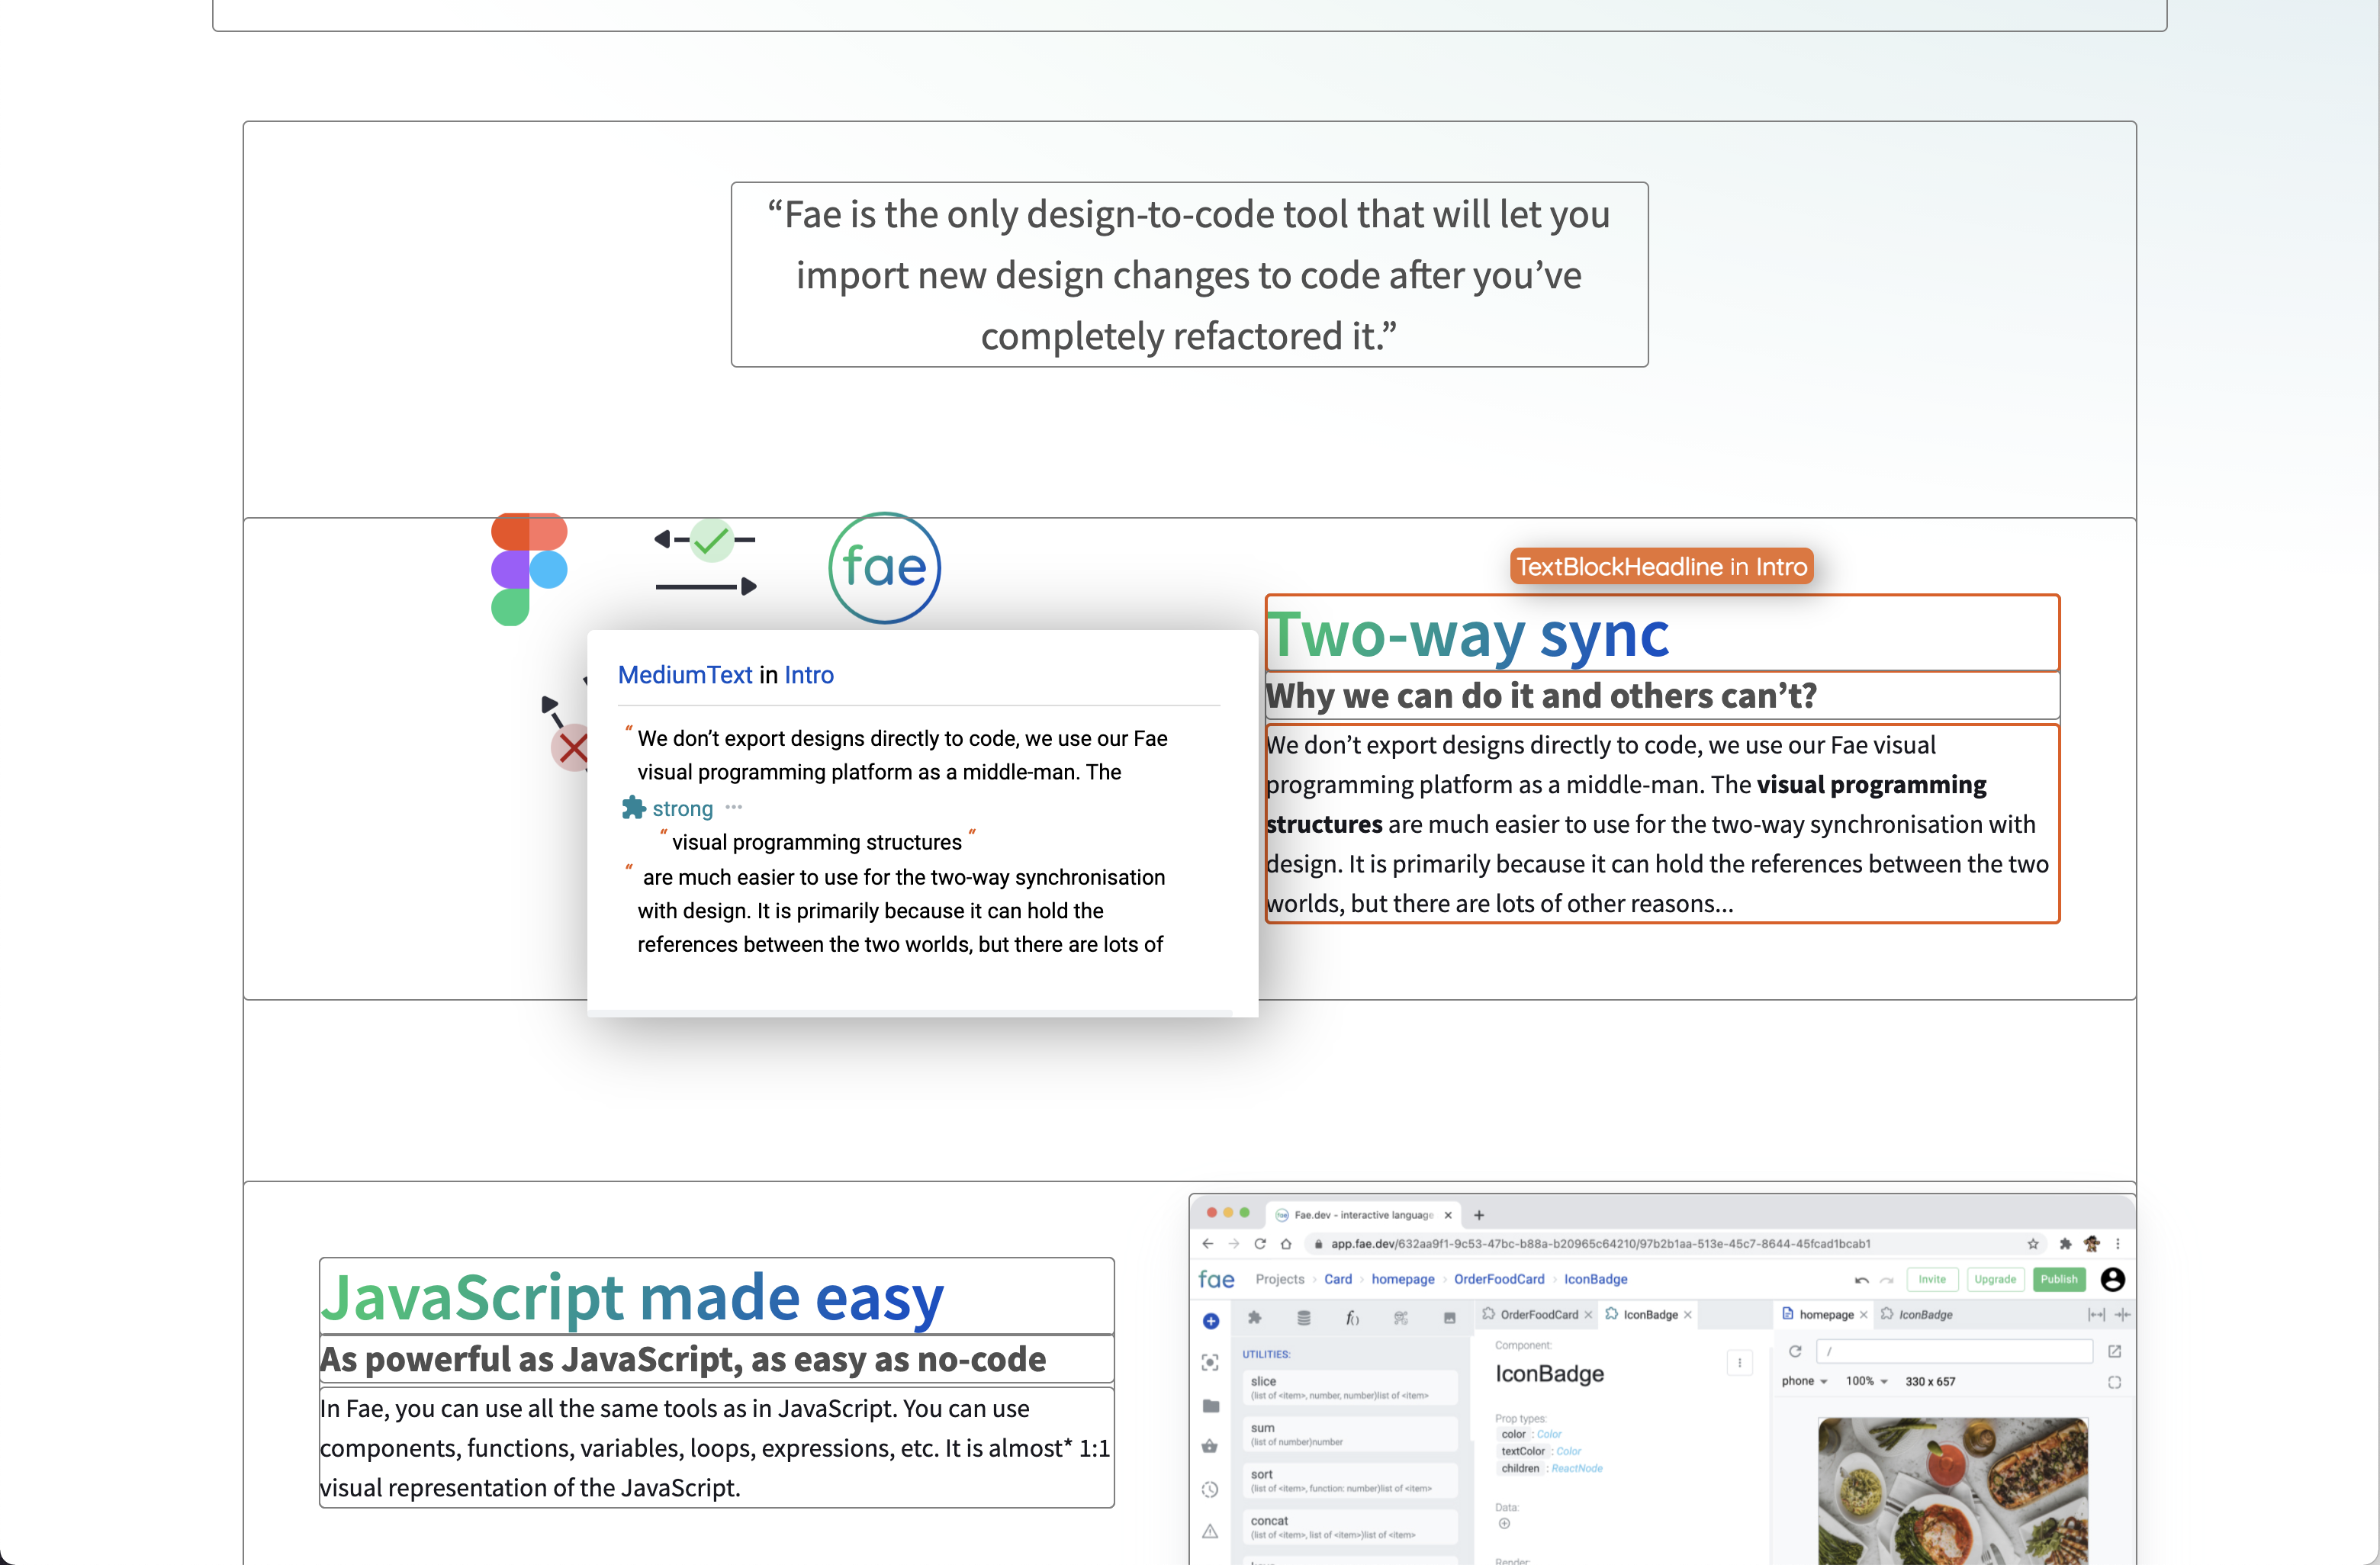Select the 'Why we can do it' subheading
Image resolution: width=2380 pixels, height=1565 pixels.
pos(1662,695)
